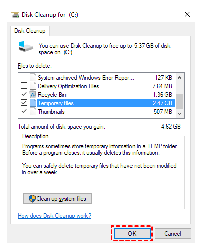Click the file list scroll down arrow
198x250 pixels.
(x=179, y=114)
